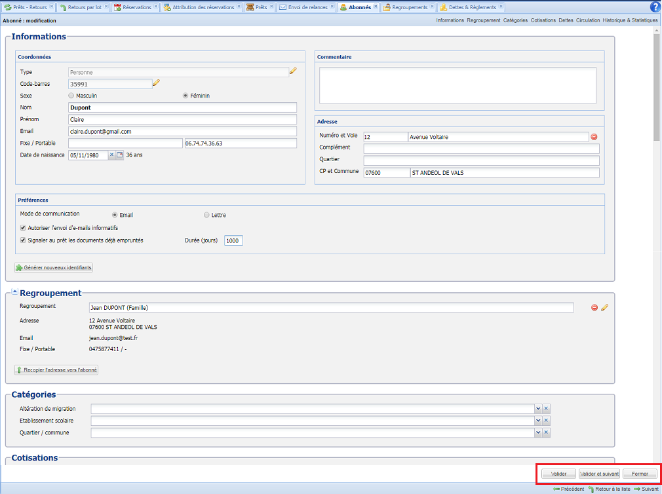The height and width of the screenshot is (494, 662).
Task: Expand the Quartier / commune dropdown
Action: coord(537,432)
